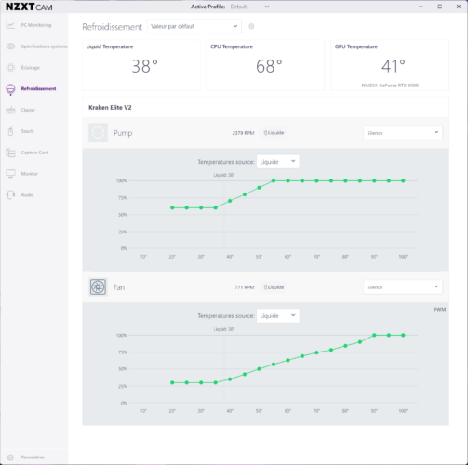Click the Fan device icon
The width and height of the screenshot is (468, 465).
coord(98,287)
